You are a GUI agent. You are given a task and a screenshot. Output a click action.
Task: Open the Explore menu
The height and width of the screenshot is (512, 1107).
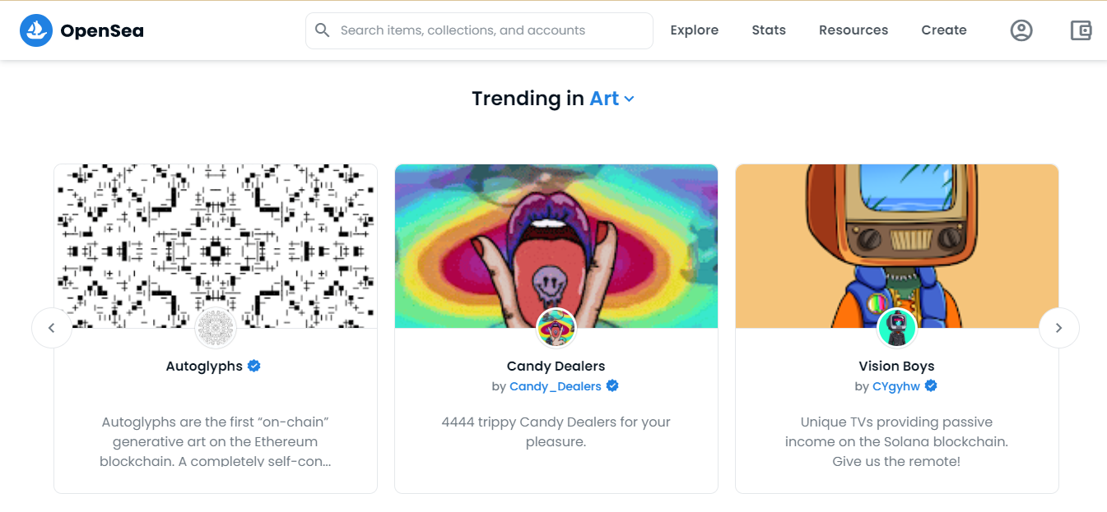[694, 30]
